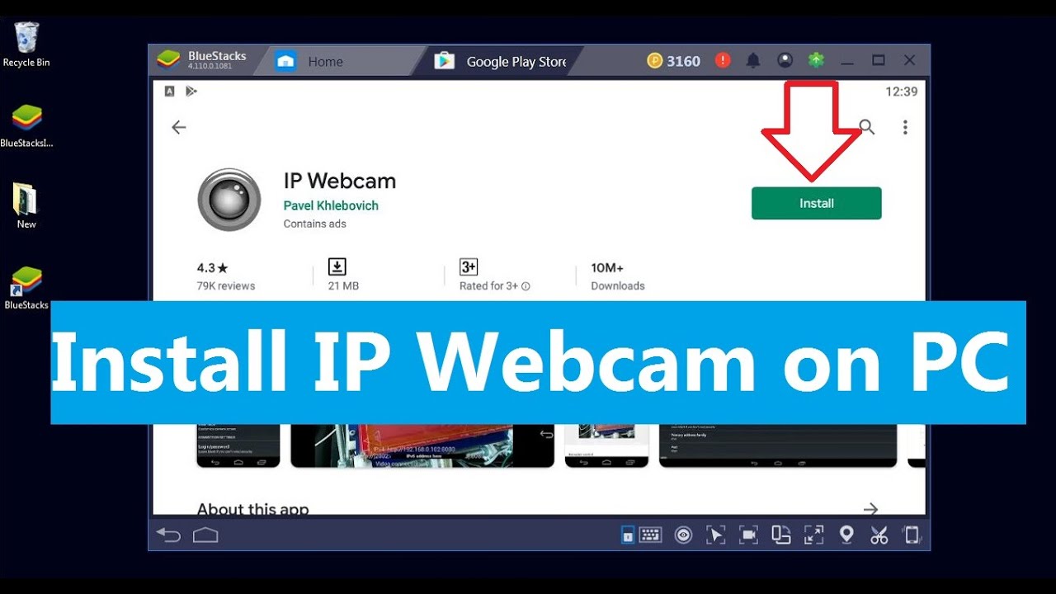Screen dimensions: 1056x594
Task: Open the BlueStacksI... installer desktop icon
Action: point(26,126)
